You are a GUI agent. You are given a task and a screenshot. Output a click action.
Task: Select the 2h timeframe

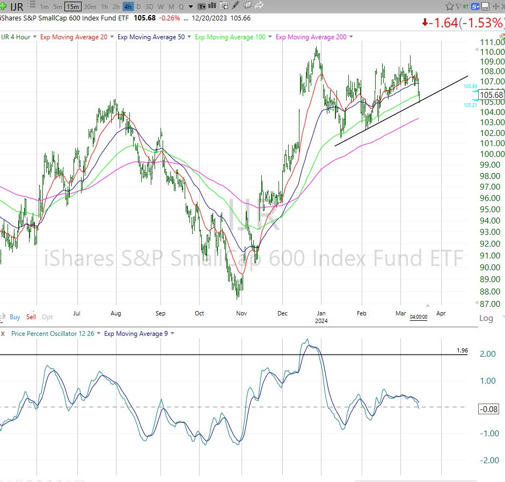(x=116, y=7)
